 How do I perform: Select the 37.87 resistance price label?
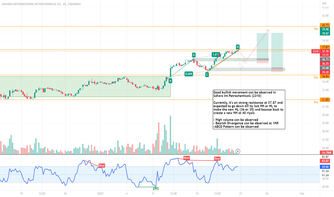coord(325,47)
